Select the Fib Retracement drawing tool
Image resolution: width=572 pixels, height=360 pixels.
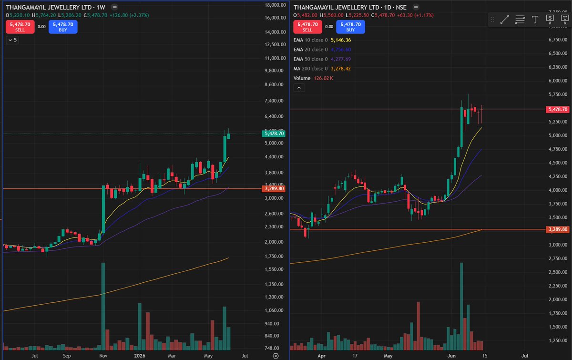[520, 20]
